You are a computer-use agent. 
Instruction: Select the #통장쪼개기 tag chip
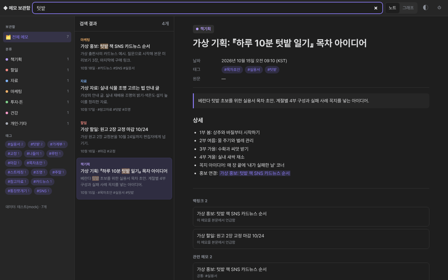19,191
